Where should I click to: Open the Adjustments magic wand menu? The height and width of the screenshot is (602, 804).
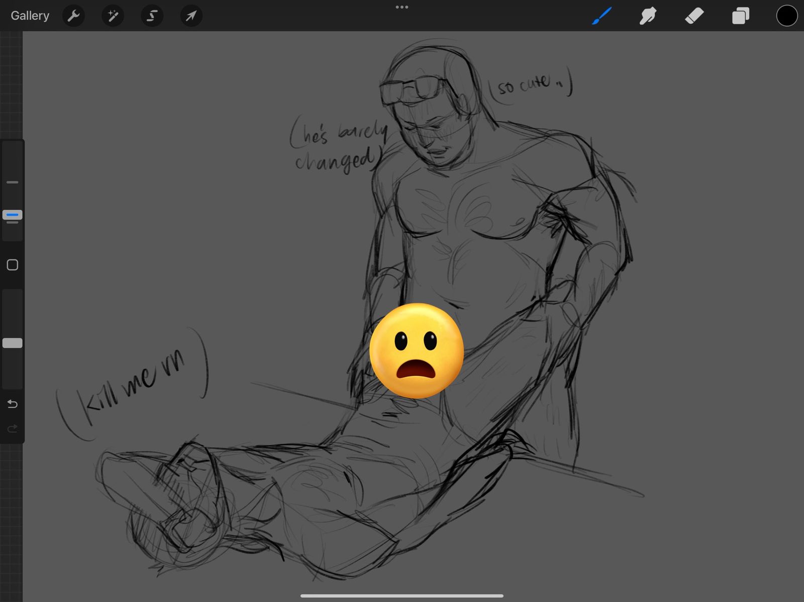(x=113, y=16)
